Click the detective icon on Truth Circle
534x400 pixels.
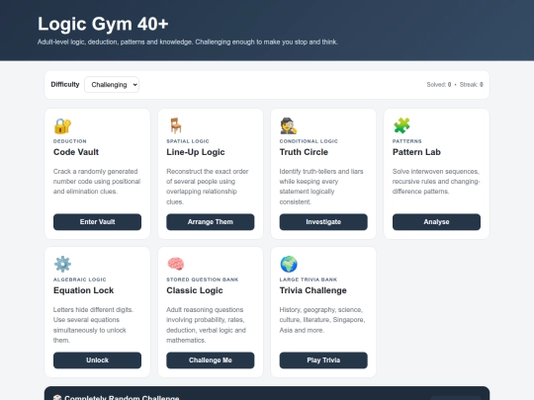(288, 125)
